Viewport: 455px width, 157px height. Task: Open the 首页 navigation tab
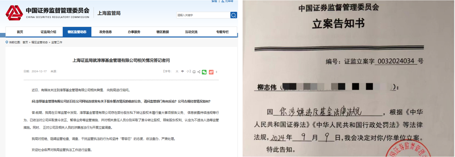pyautogui.click(x=20, y=32)
